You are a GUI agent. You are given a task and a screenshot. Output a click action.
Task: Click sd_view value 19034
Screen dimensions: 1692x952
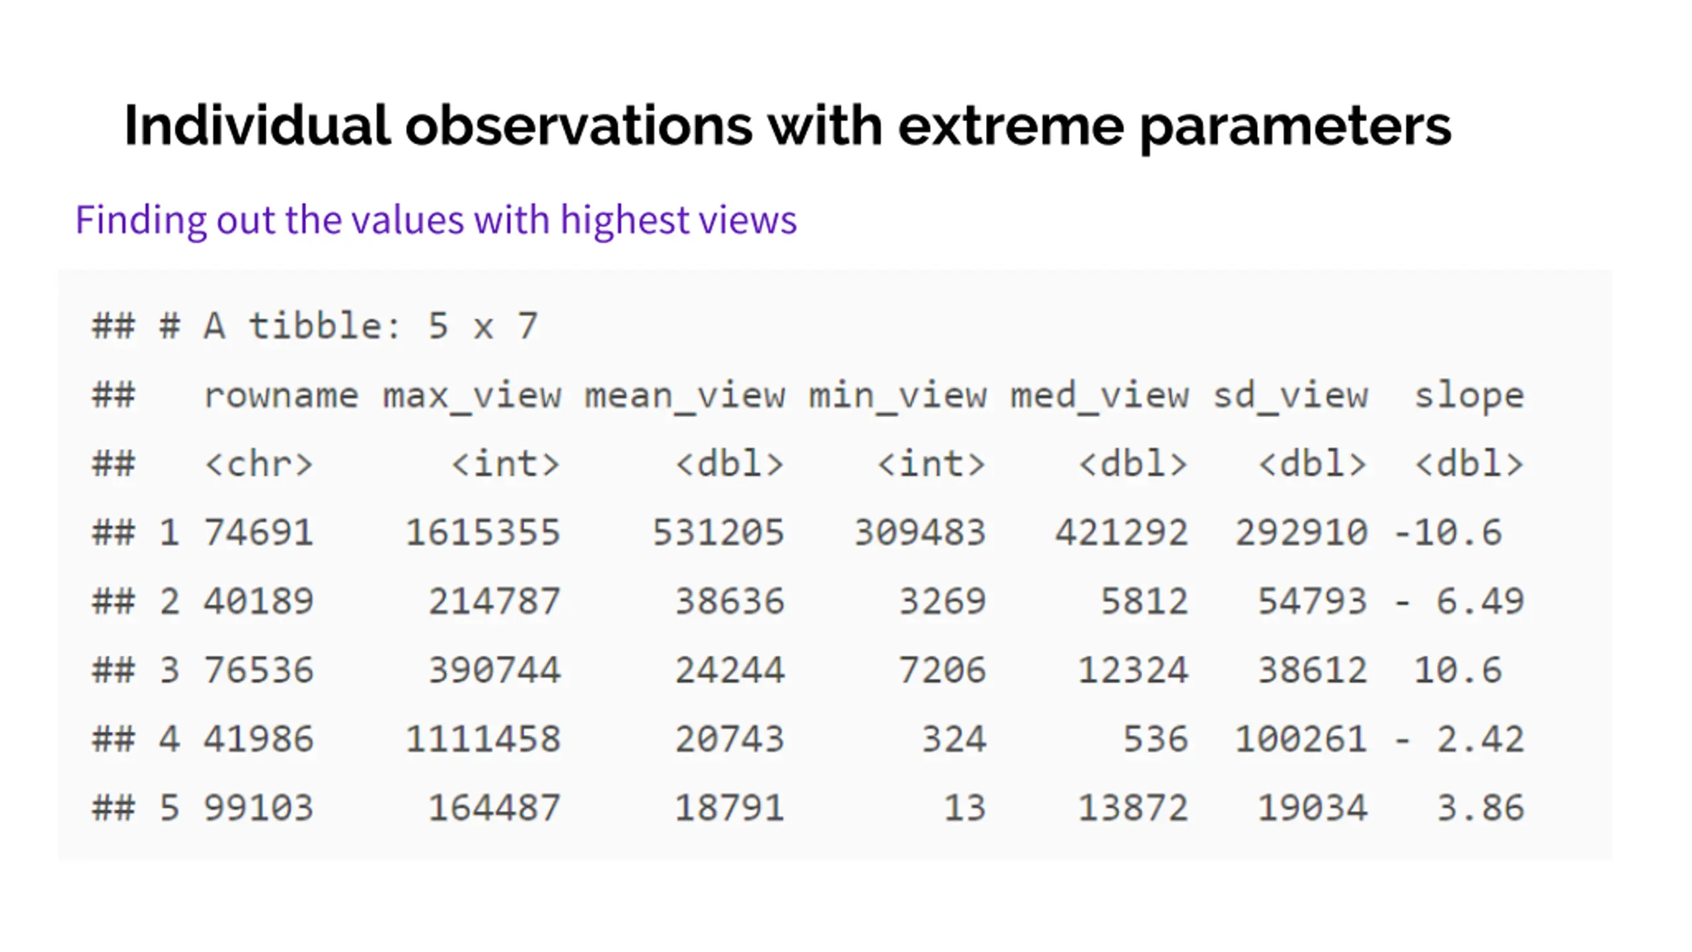point(1312,808)
